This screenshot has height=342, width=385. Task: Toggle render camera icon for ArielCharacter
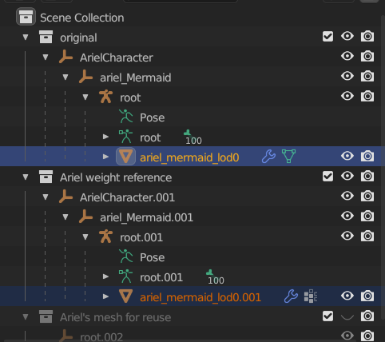click(x=367, y=56)
